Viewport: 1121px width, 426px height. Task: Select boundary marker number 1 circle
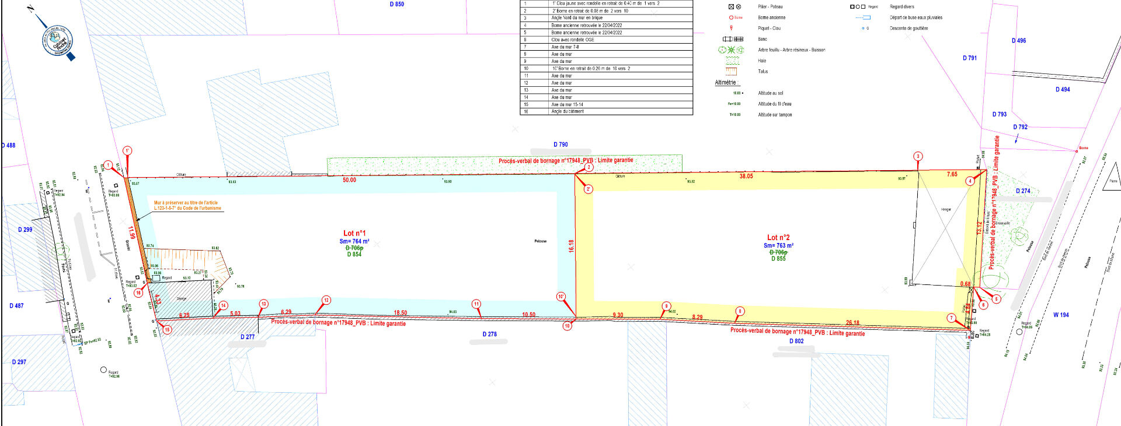pos(108,165)
